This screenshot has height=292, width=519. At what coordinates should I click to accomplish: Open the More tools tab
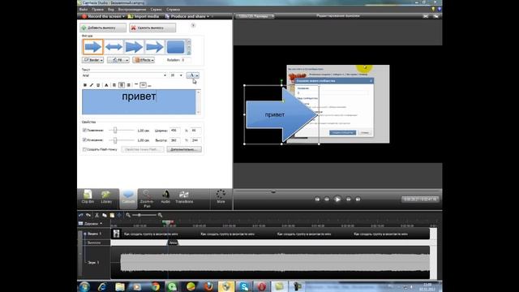221,196
